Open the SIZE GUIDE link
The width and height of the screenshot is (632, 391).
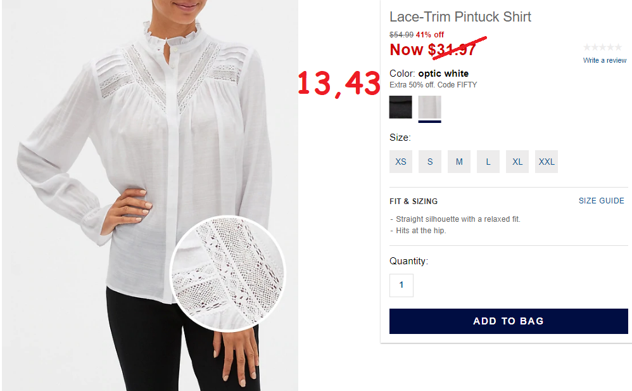pyautogui.click(x=602, y=200)
